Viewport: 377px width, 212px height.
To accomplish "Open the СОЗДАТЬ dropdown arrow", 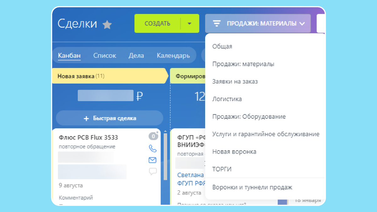I will [x=189, y=24].
